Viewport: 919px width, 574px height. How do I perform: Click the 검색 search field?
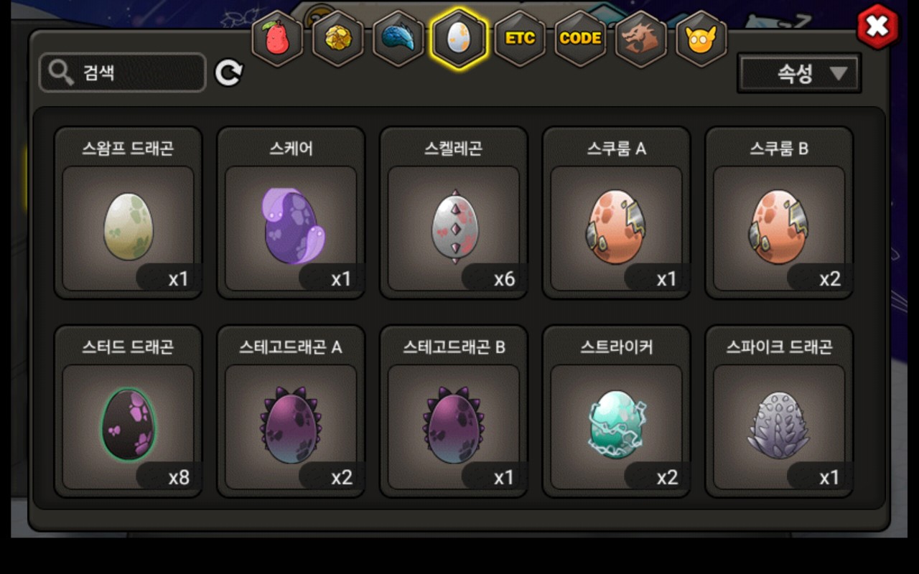[123, 72]
